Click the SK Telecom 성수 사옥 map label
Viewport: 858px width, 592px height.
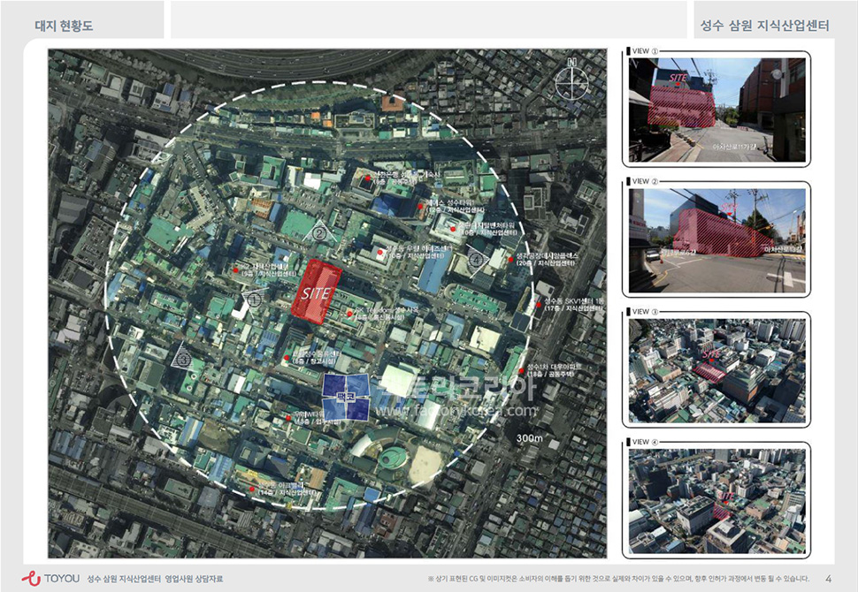coord(387,310)
